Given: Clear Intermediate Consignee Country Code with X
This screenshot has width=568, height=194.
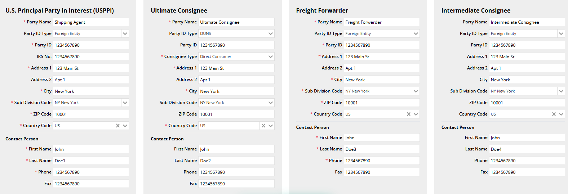Looking at the screenshot, I should click(554, 114).
